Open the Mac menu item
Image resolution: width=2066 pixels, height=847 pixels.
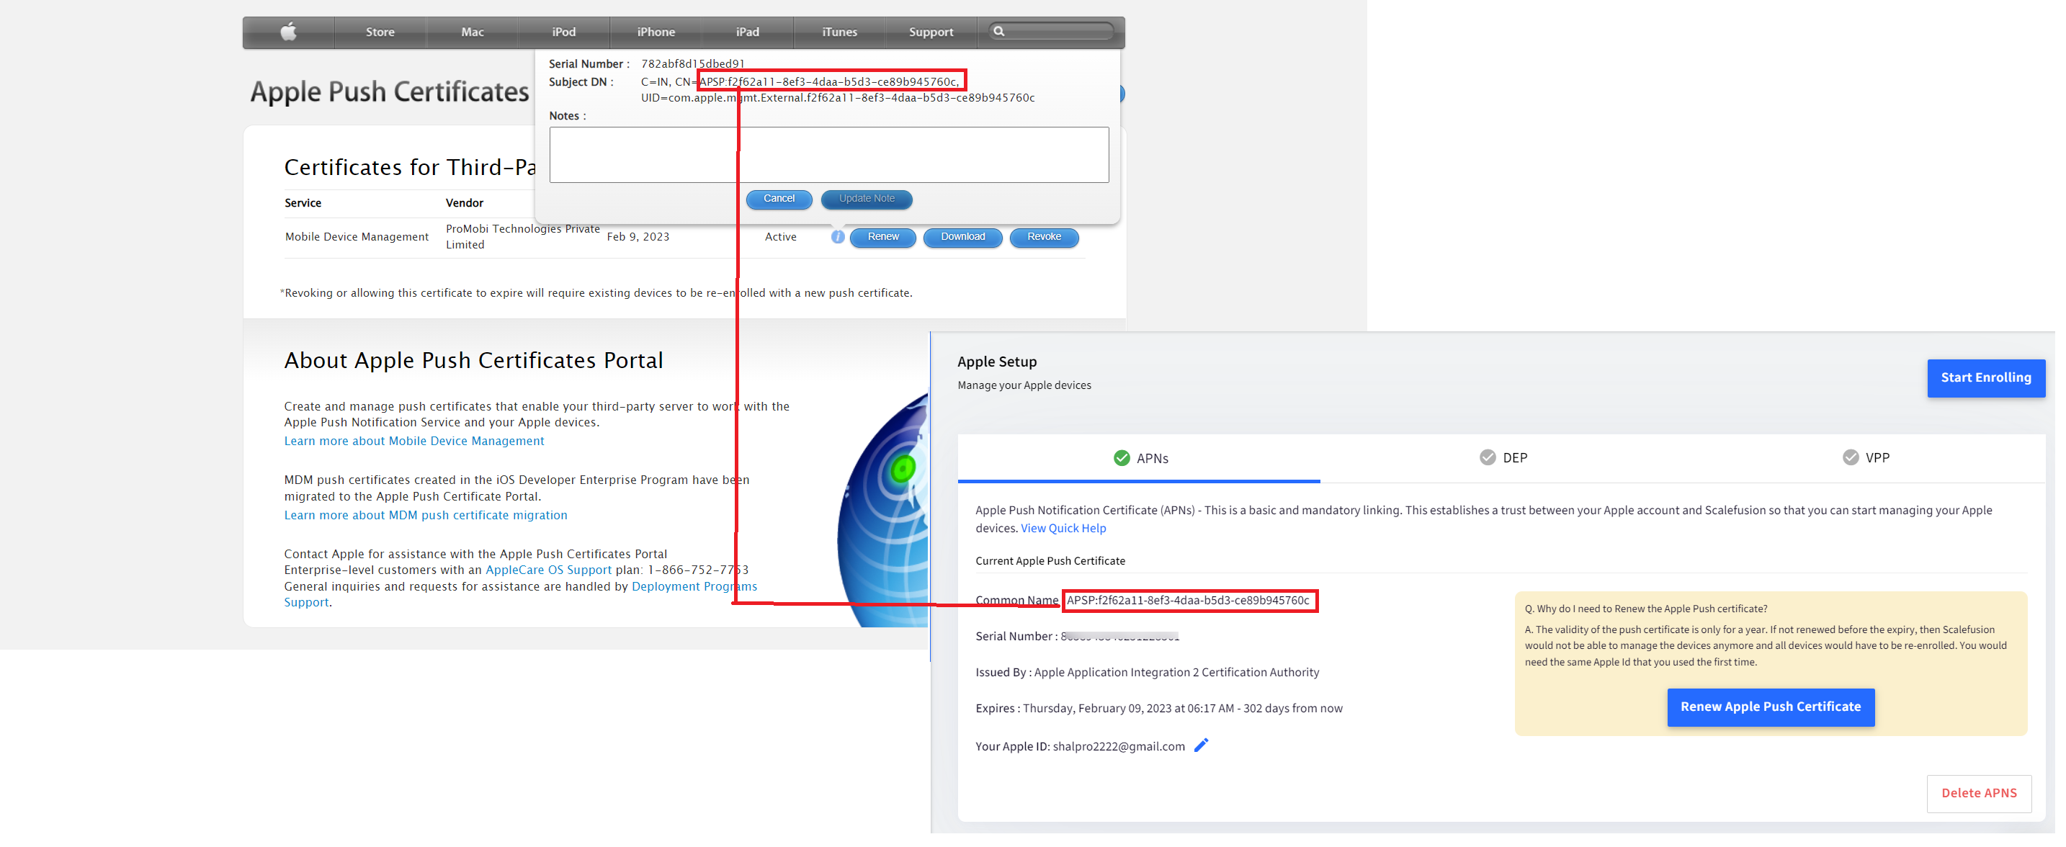[473, 32]
